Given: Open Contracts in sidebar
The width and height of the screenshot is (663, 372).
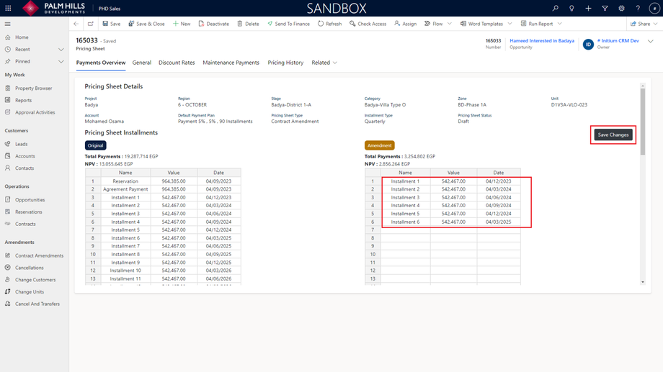Looking at the screenshot, I should (25, 224).
